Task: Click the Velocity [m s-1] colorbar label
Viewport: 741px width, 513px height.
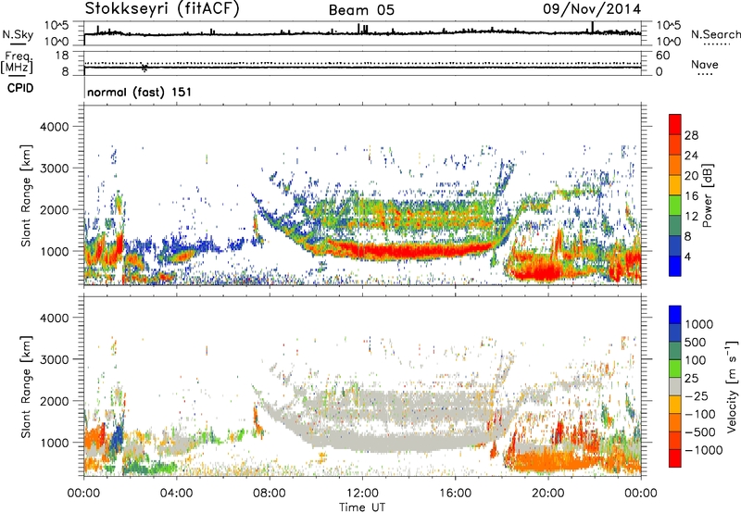Action: (x=732, y=386)
